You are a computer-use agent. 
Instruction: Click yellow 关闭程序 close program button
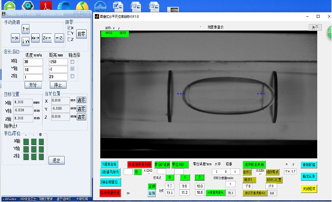(x=309, y=189)
